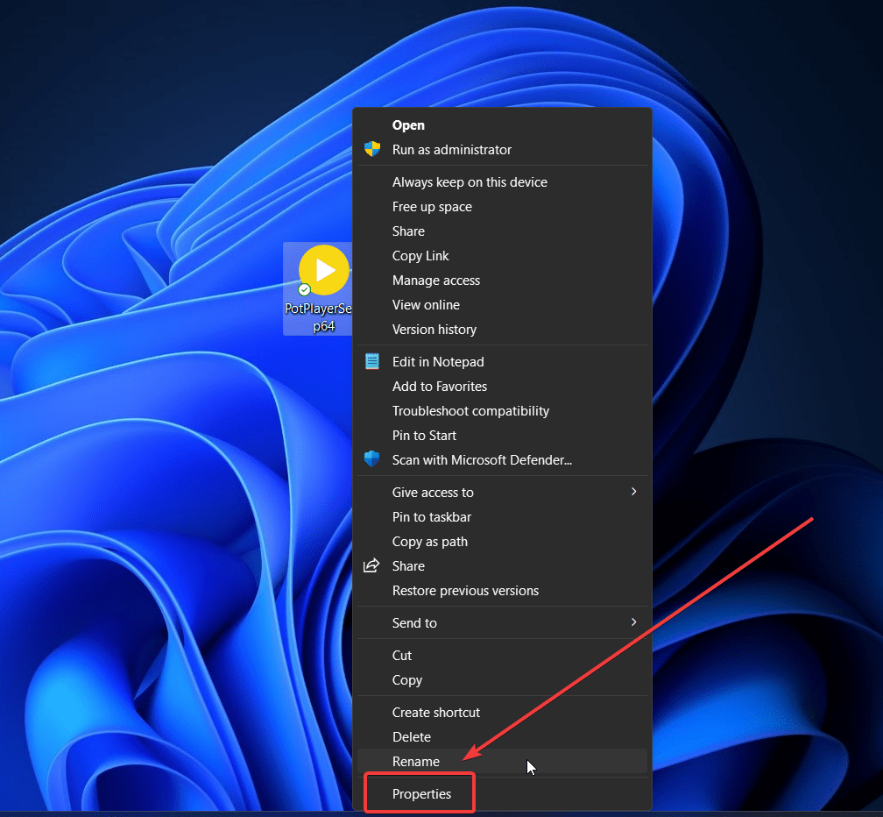Click Copy Link in the menu

pos(420,256)
